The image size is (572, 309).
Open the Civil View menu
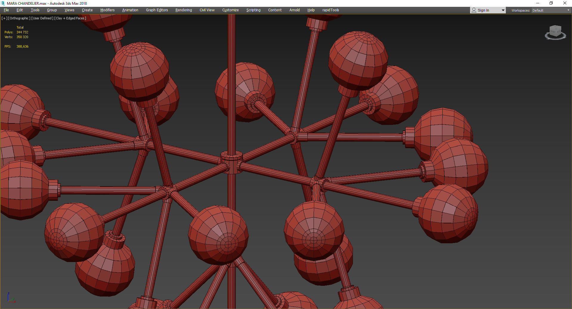coord(207,10)
